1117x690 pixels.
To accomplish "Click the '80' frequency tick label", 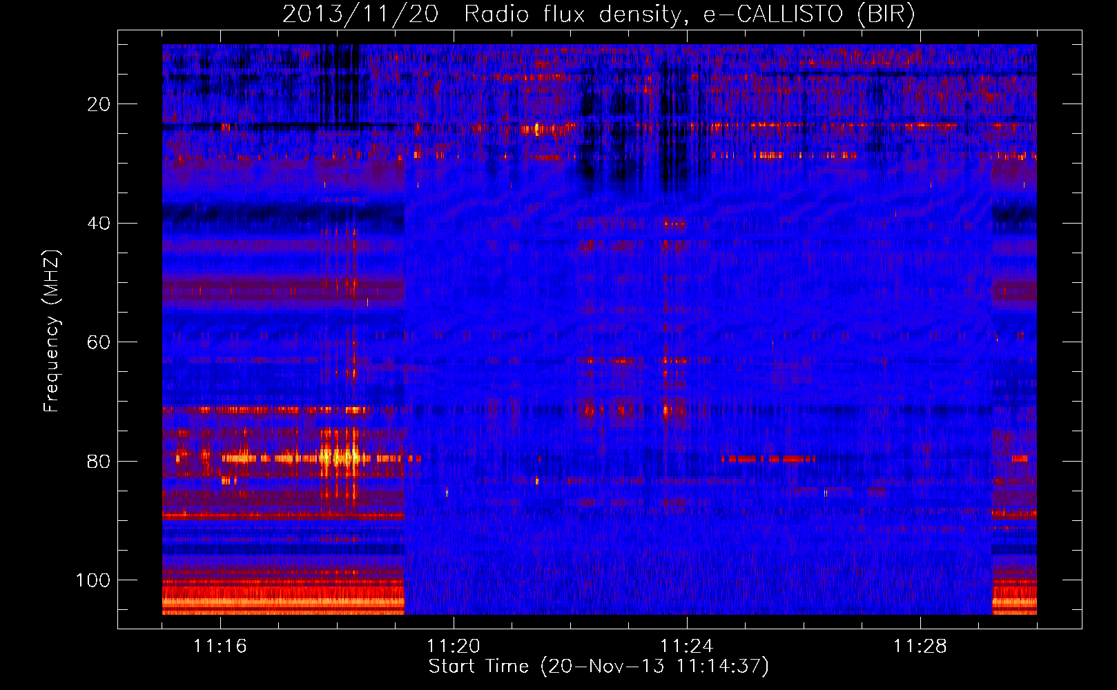I will (99, 461).
